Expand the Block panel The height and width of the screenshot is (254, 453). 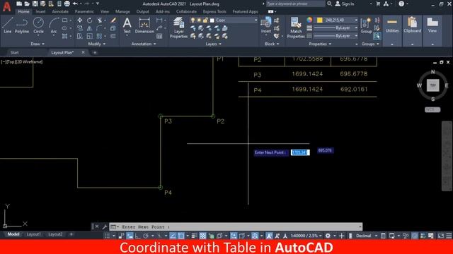[x=272, y=44]
